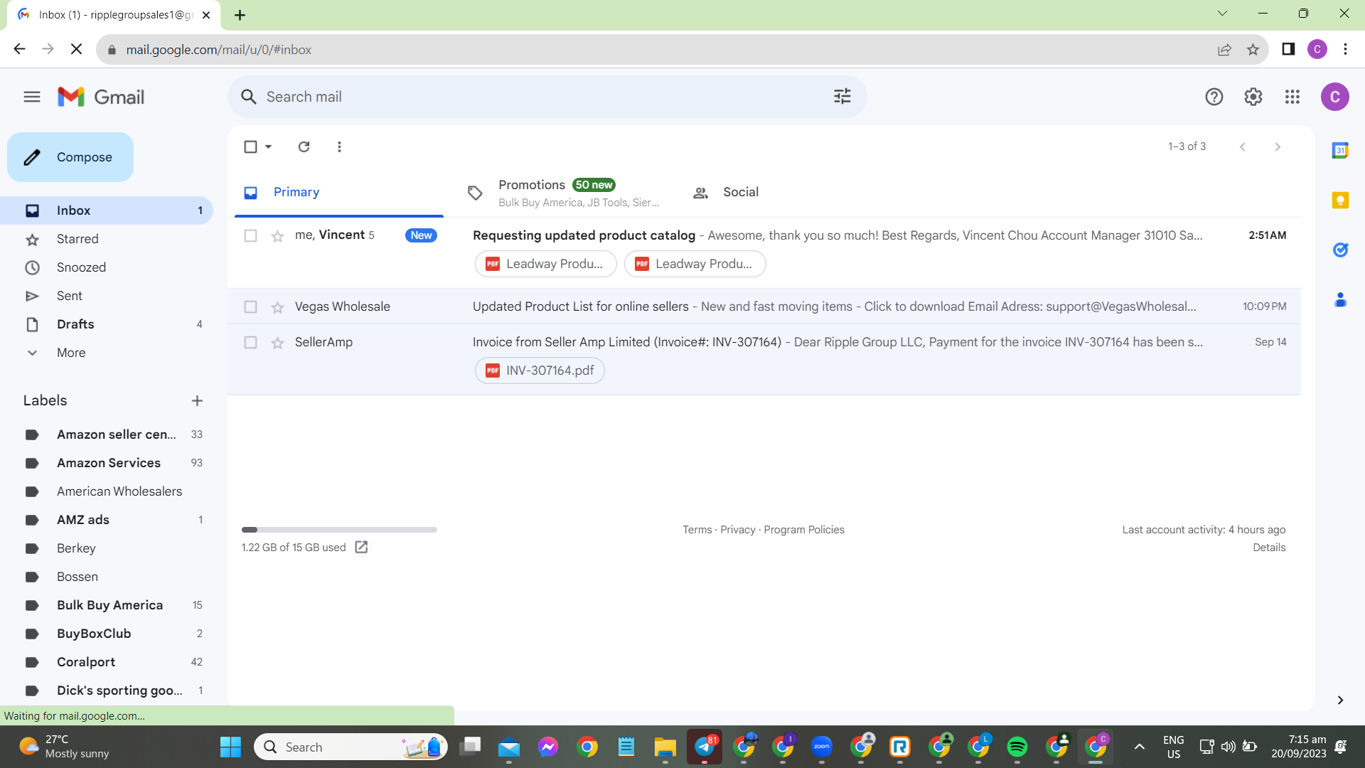Viewport: 1365px width, 768px height.
Task: Click the Gmail logo
Action: (x=101, y=97)
